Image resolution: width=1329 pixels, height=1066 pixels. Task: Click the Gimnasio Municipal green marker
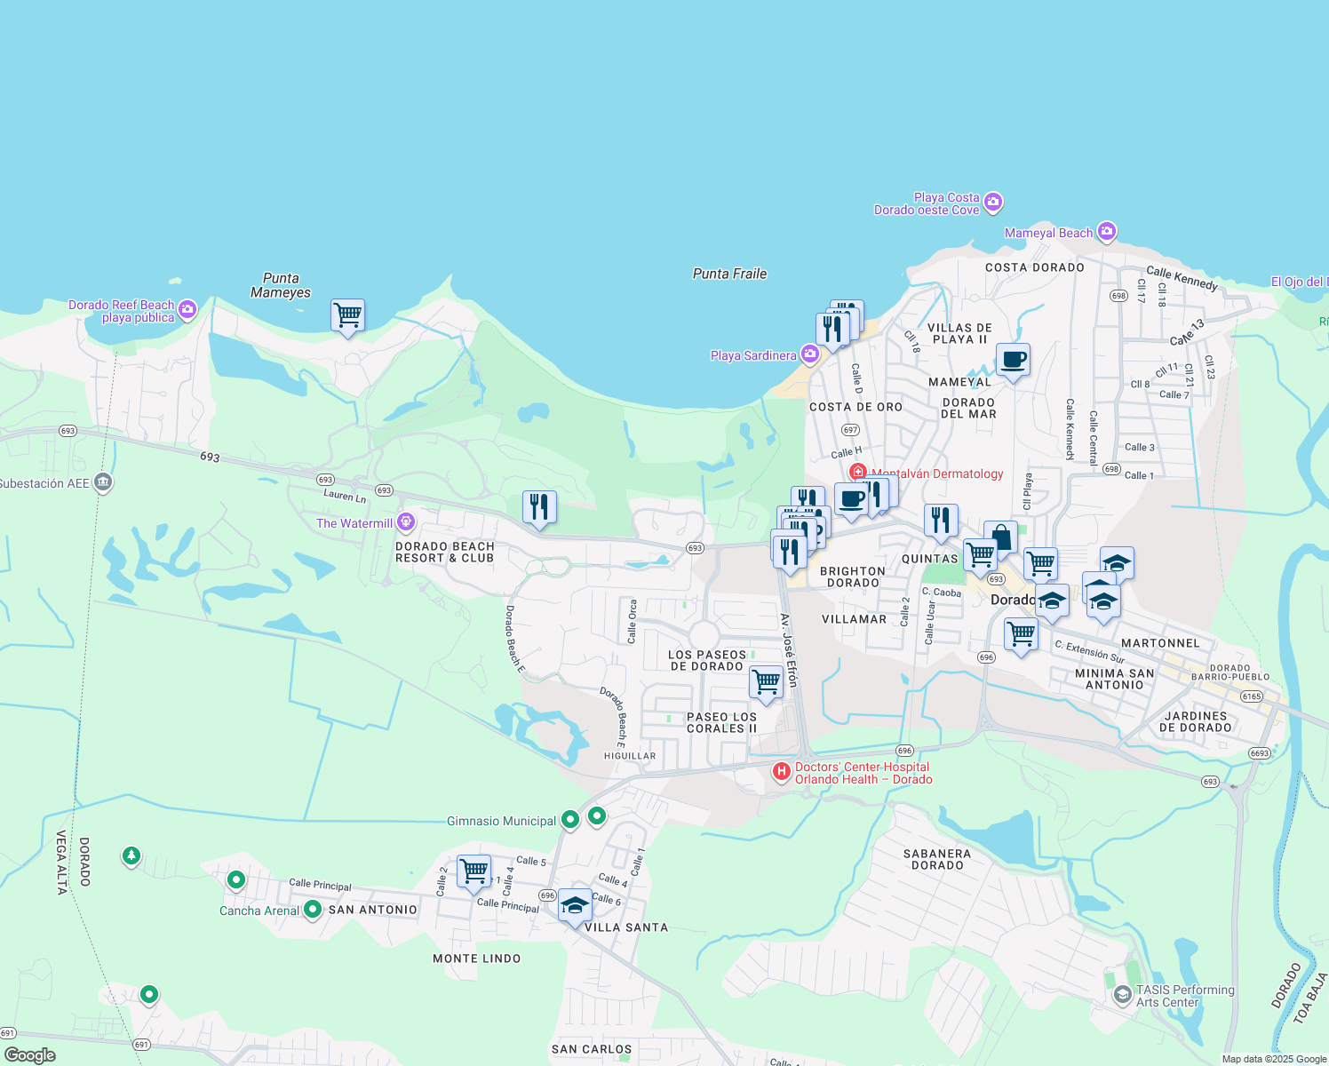(569, 820)
